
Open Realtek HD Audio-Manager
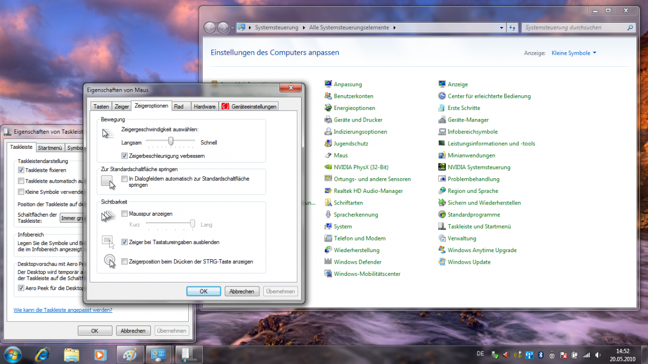(363, 191)
